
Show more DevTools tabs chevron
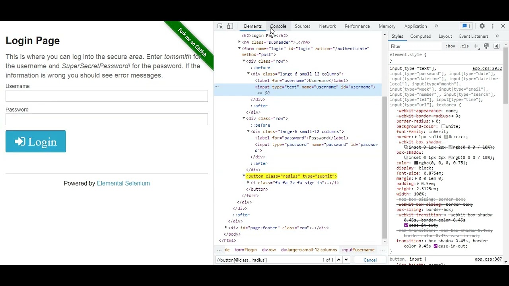point(436,26)
